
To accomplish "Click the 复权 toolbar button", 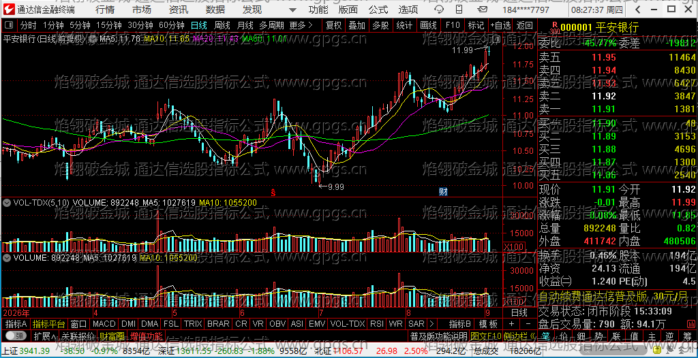I will click(x=333, y=25).
